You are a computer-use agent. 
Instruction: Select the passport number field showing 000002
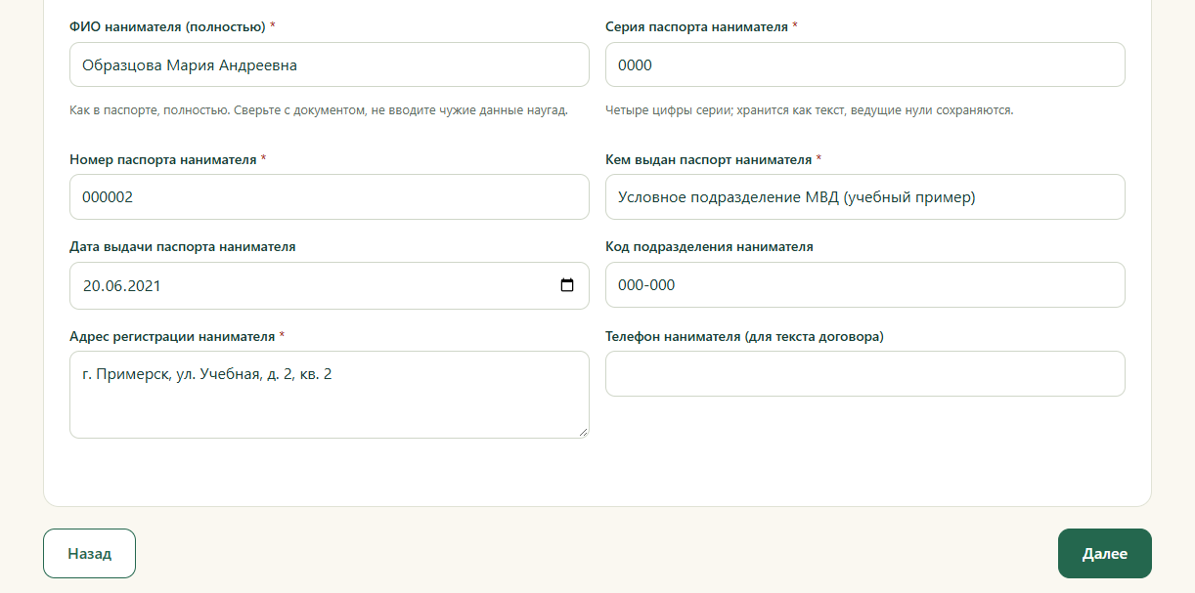click(x=330, y=196)
